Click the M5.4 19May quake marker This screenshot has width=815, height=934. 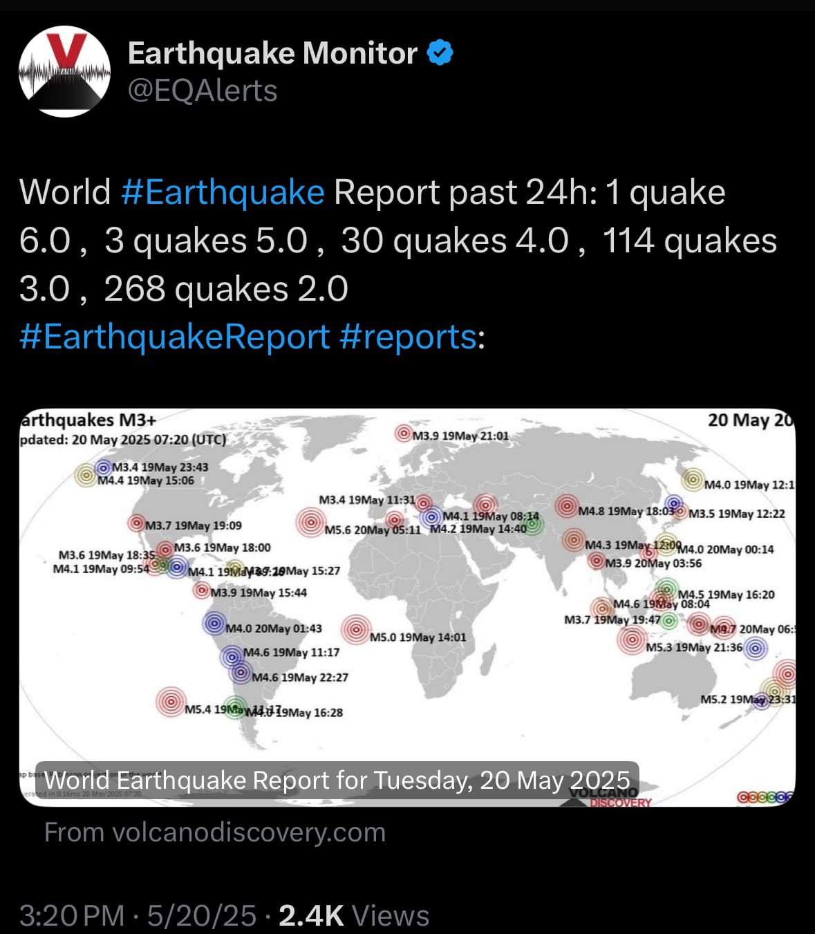(170, 702)
